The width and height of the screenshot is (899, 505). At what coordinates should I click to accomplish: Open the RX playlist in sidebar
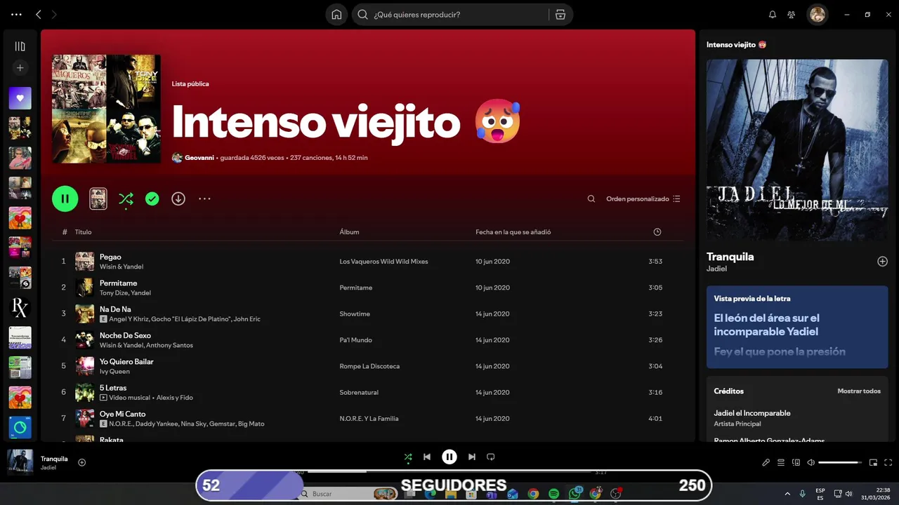(20, 307)
